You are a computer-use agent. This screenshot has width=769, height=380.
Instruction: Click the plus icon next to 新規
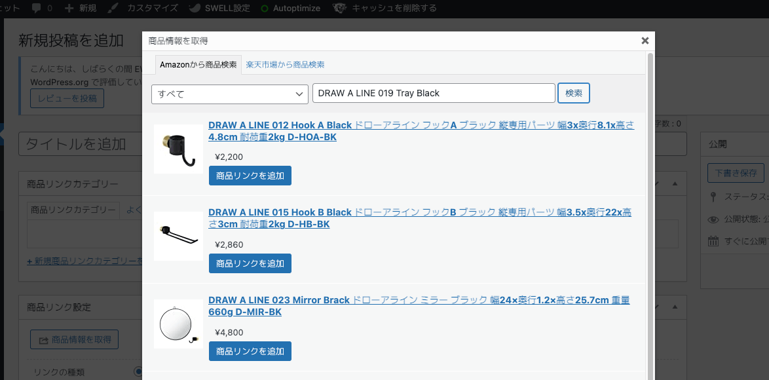[x=69, y=9]
